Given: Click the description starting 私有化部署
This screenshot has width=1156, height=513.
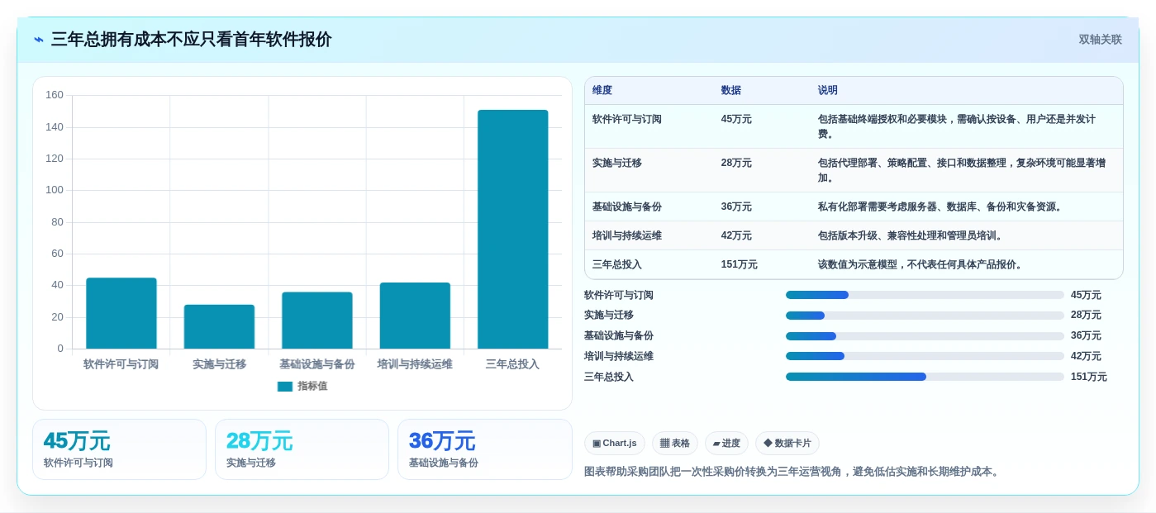Looking at the screenshot, I should [940, 207].
